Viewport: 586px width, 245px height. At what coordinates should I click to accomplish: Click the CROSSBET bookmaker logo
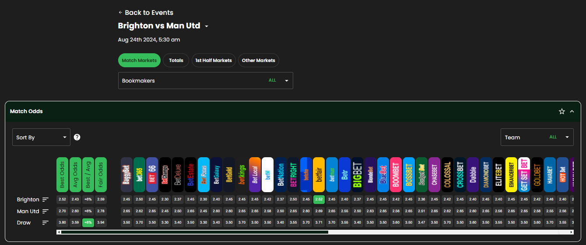coord(460,175)
